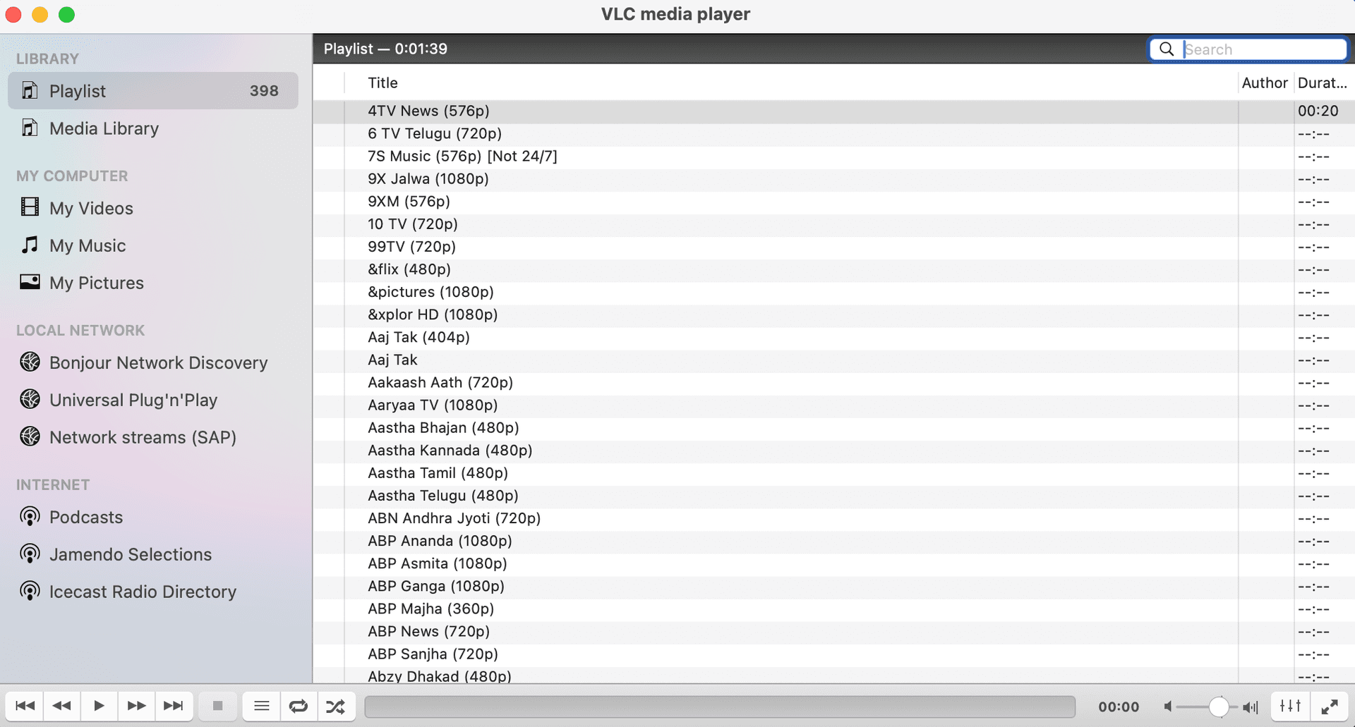
Task: Stop playback with the Stop button
Action: (218, 706)
